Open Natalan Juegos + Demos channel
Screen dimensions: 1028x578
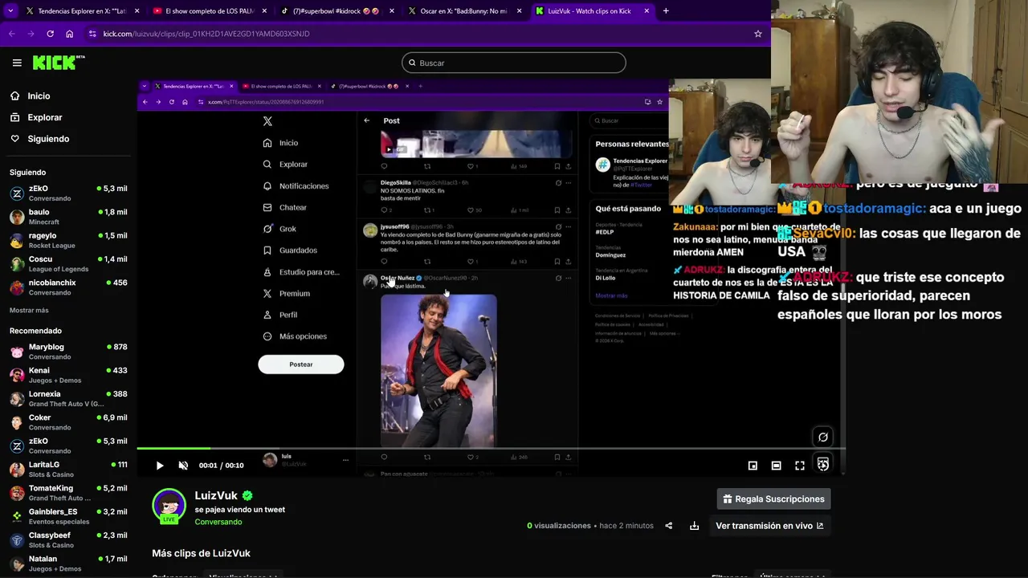coord(68,564)
